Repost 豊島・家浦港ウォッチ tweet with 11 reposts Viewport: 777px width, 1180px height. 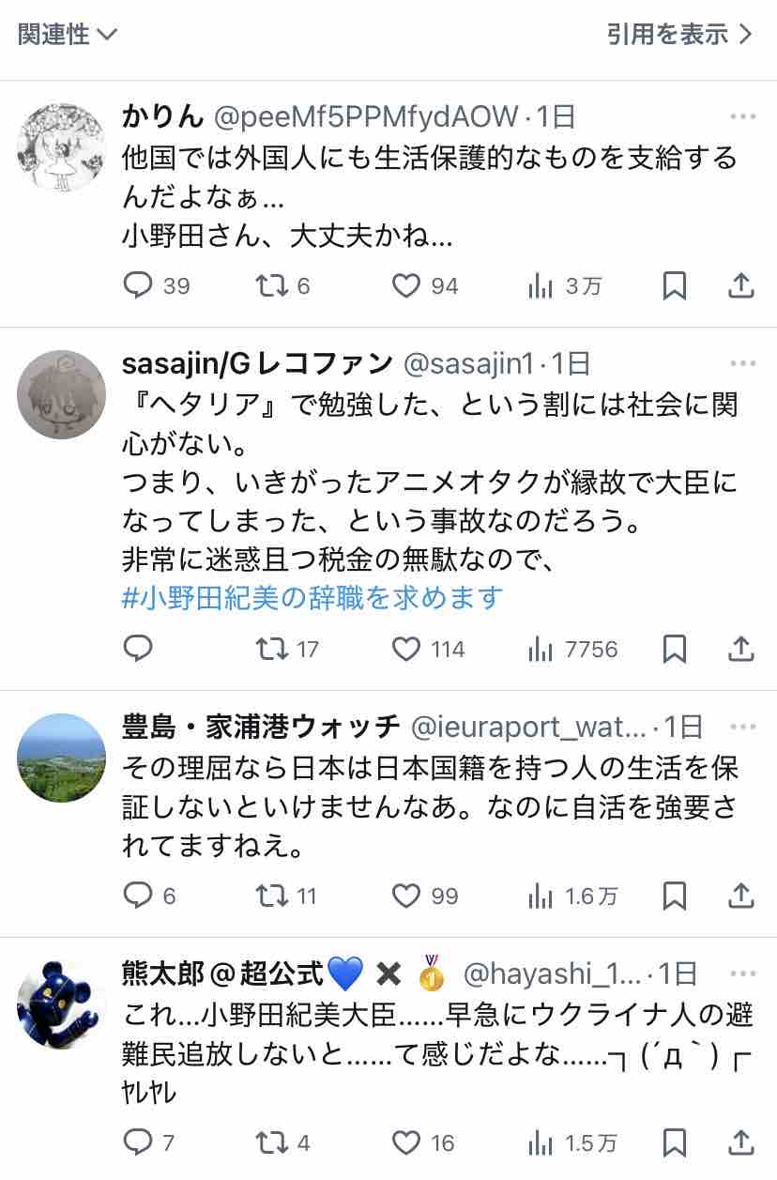(x=287, y=896)
